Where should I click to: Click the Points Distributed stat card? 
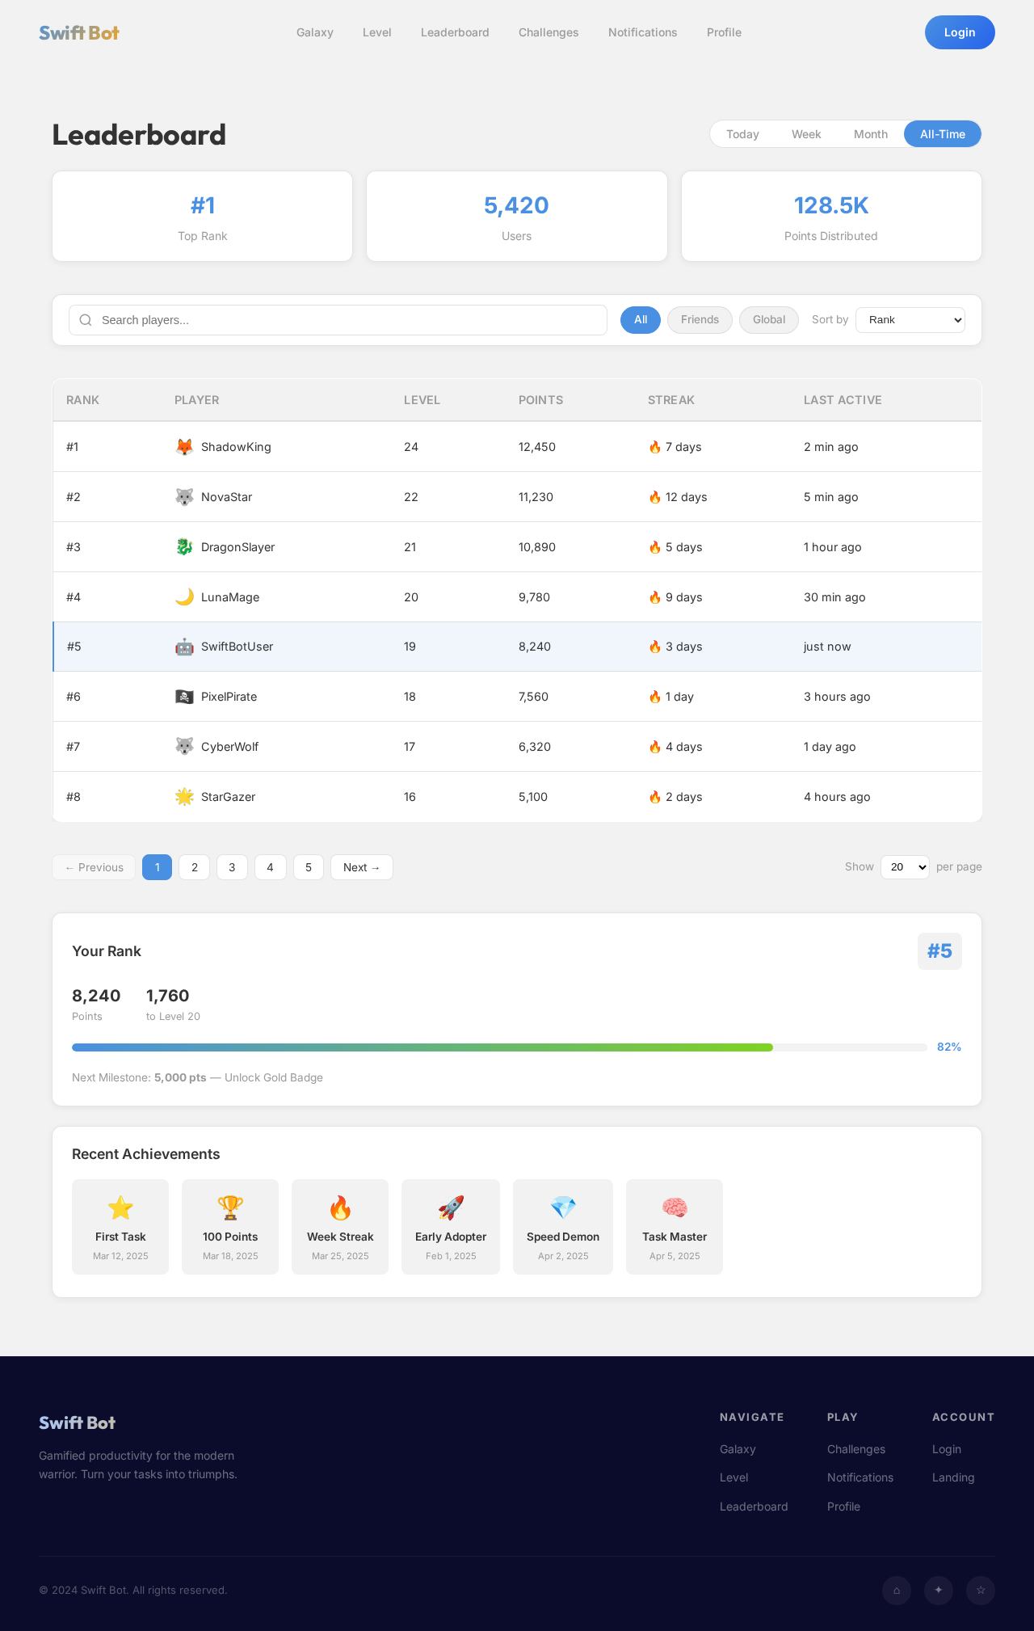(831, 216)
